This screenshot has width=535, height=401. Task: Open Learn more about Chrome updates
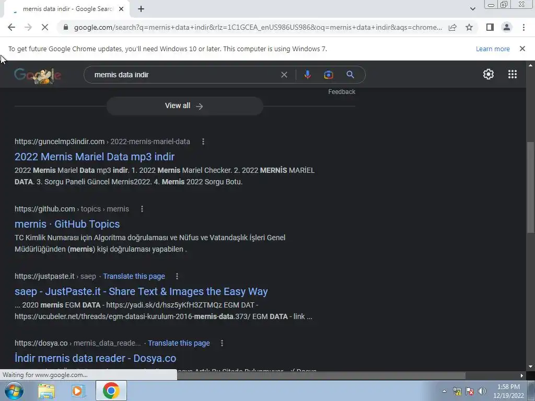[493, 49]
